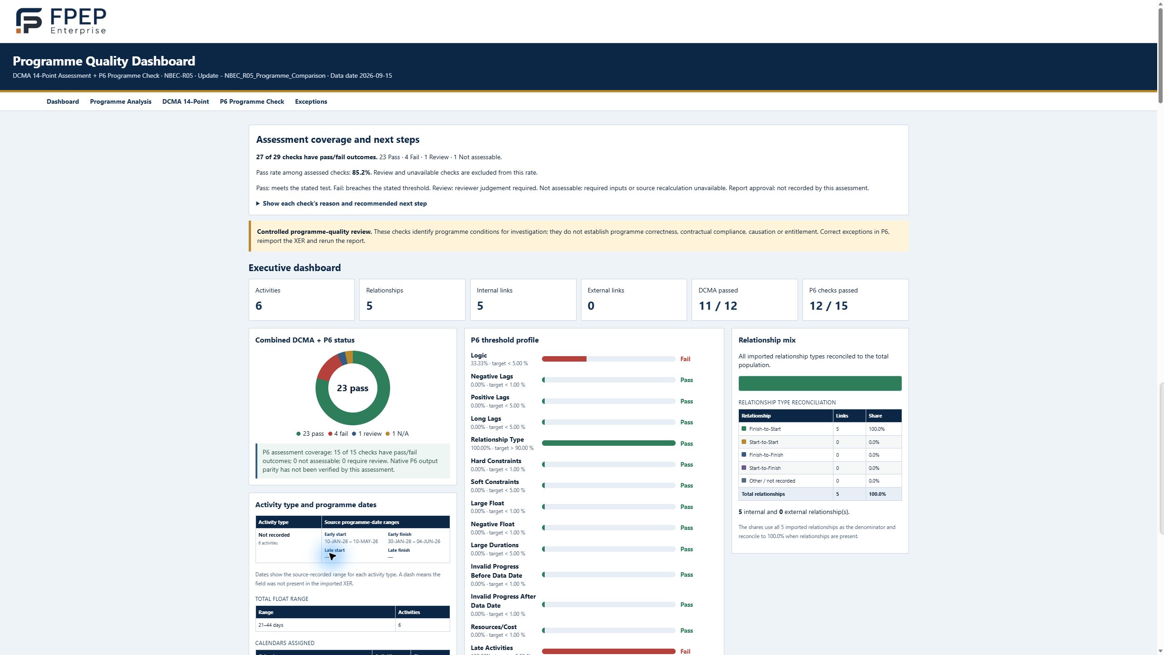Click the 'Early finish' date range 30-JAN-26 – 04-JUN-26
1164x655 pixels.
click(x=414, y=541)
